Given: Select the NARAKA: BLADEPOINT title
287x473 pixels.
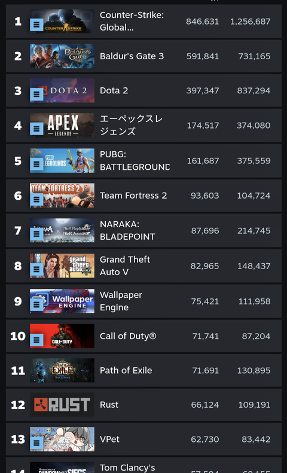Looking at the screenshot, I should (x=127, y=231).
